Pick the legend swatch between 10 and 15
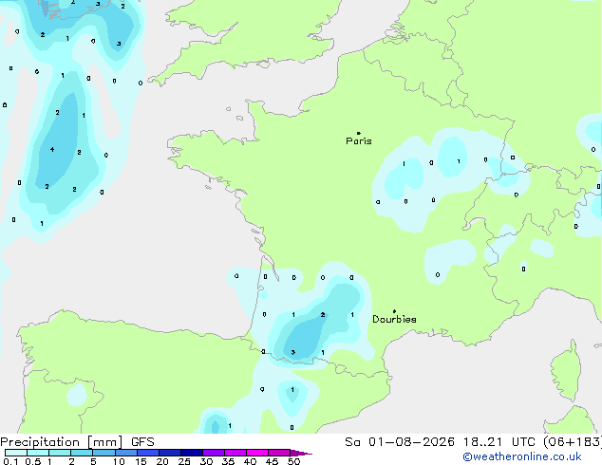The height and width of the screenshot is (465, 602). click(125, 453)
